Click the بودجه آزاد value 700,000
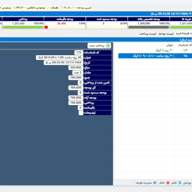Screen dimensions: 192x192 coord(76,97)
